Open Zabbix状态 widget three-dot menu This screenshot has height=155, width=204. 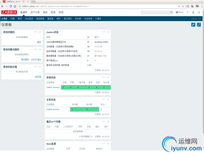(104, 32)
